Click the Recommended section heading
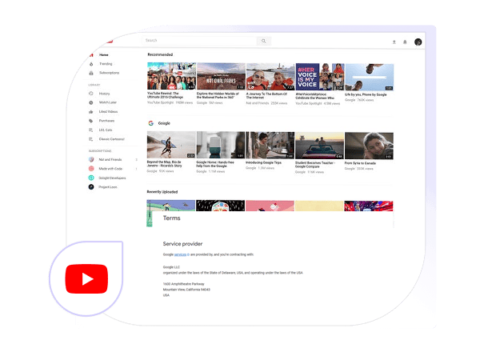Viewport: 480px width, 360px height. [x=160, y=54]
